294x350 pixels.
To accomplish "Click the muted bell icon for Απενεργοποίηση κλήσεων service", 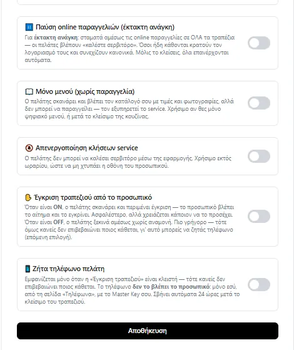I will pyautogui.click(x=29, y=148).
